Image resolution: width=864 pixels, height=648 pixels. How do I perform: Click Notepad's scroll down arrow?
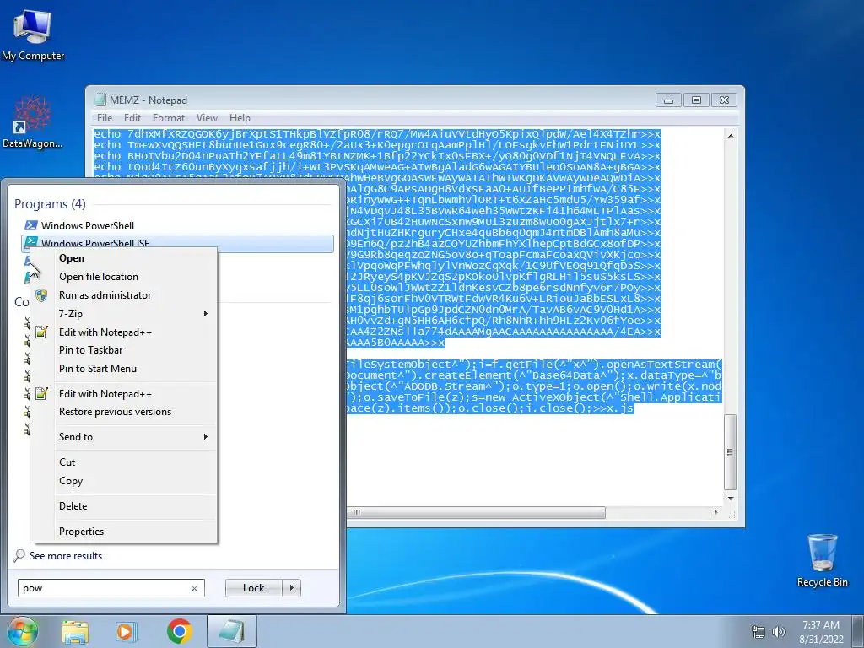pos(731,498)
